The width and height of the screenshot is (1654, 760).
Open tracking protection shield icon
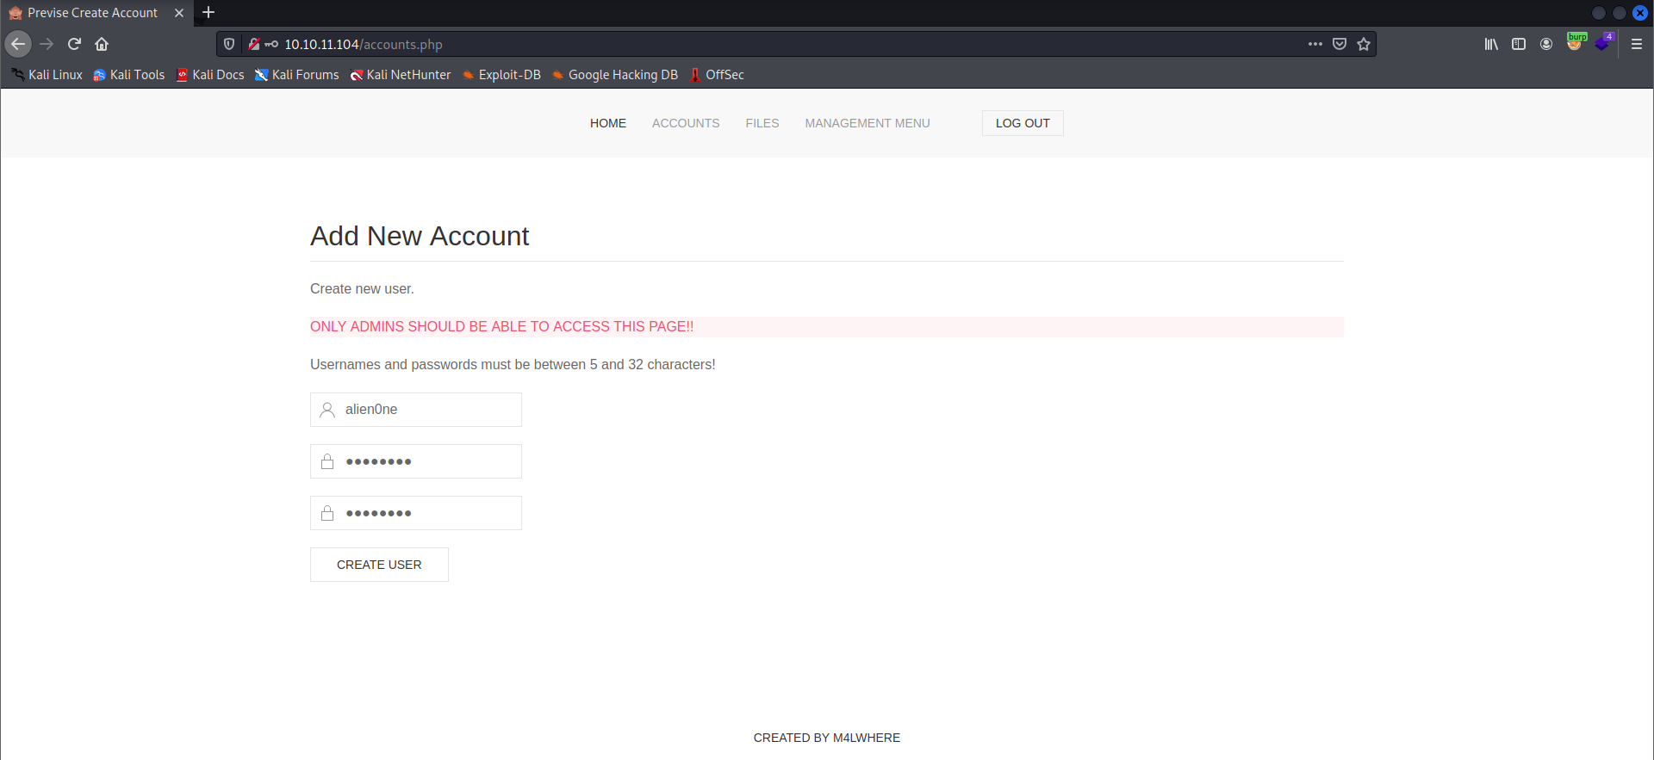pyautogui.click(x=229, y=44)
